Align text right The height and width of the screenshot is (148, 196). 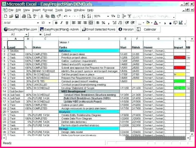tap(85, 23)
